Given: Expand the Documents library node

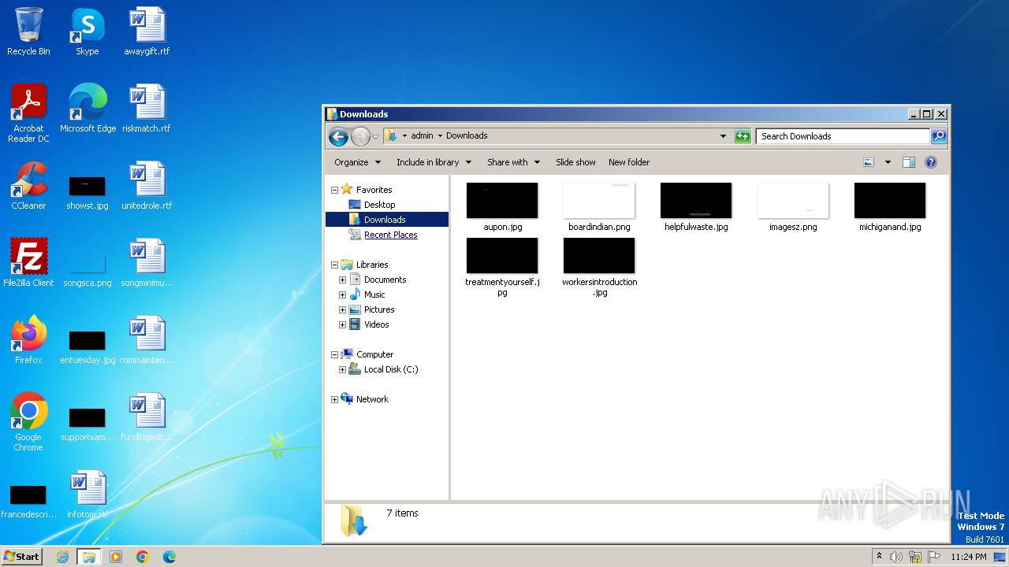Looking at the screenshot, I should tap(343, 280).
